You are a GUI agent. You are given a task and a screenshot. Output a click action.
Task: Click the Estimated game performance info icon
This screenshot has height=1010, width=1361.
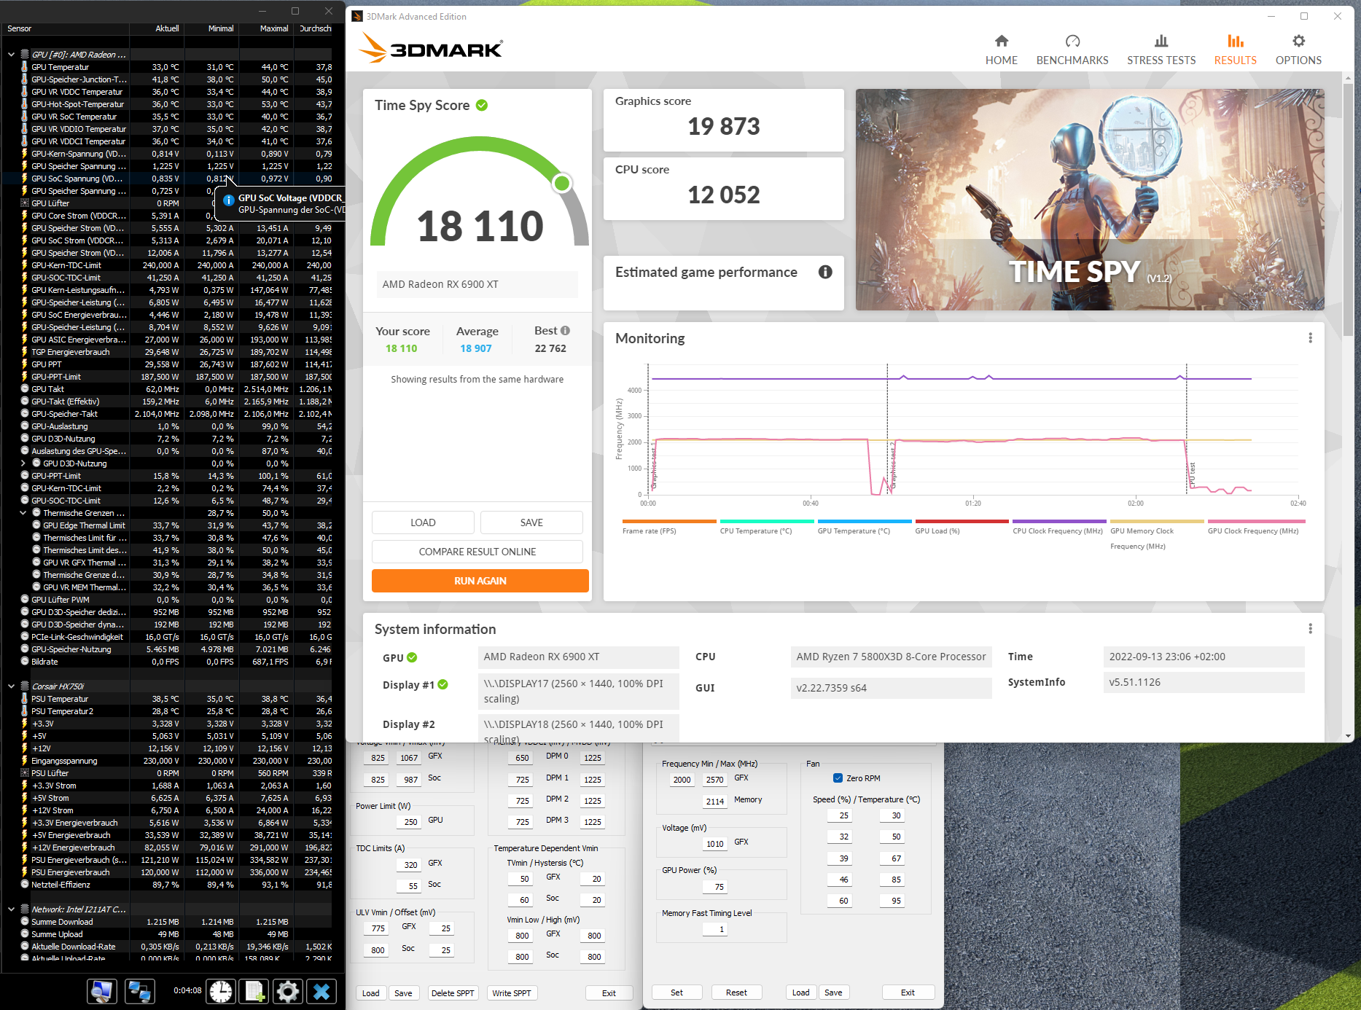coord(825,272)
